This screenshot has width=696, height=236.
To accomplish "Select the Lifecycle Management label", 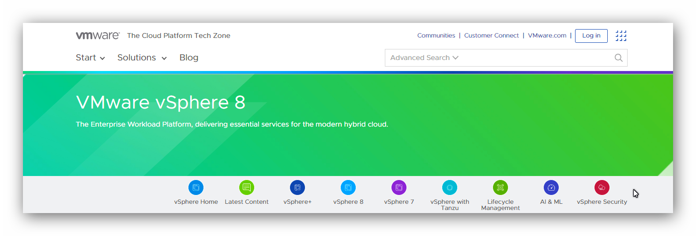I will (x=500, y=205).
